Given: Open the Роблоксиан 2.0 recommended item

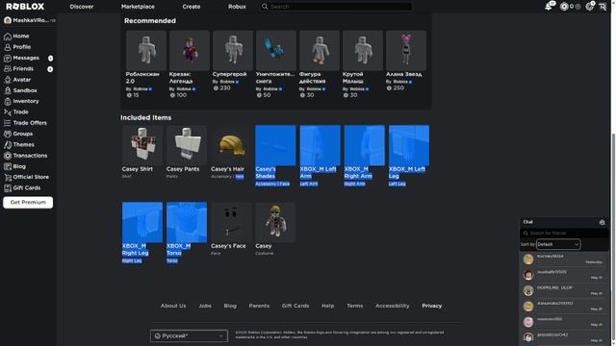Looking at the screenshot, I should (x=146, y=64).
